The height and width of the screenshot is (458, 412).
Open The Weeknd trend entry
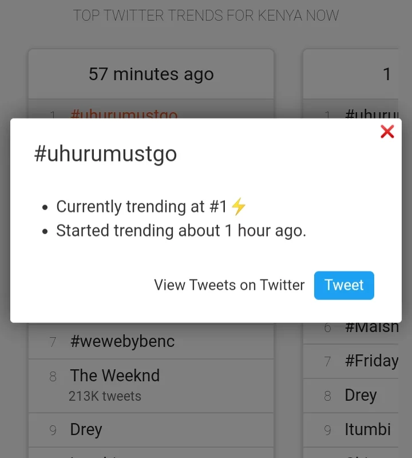[x=115, y=376]
